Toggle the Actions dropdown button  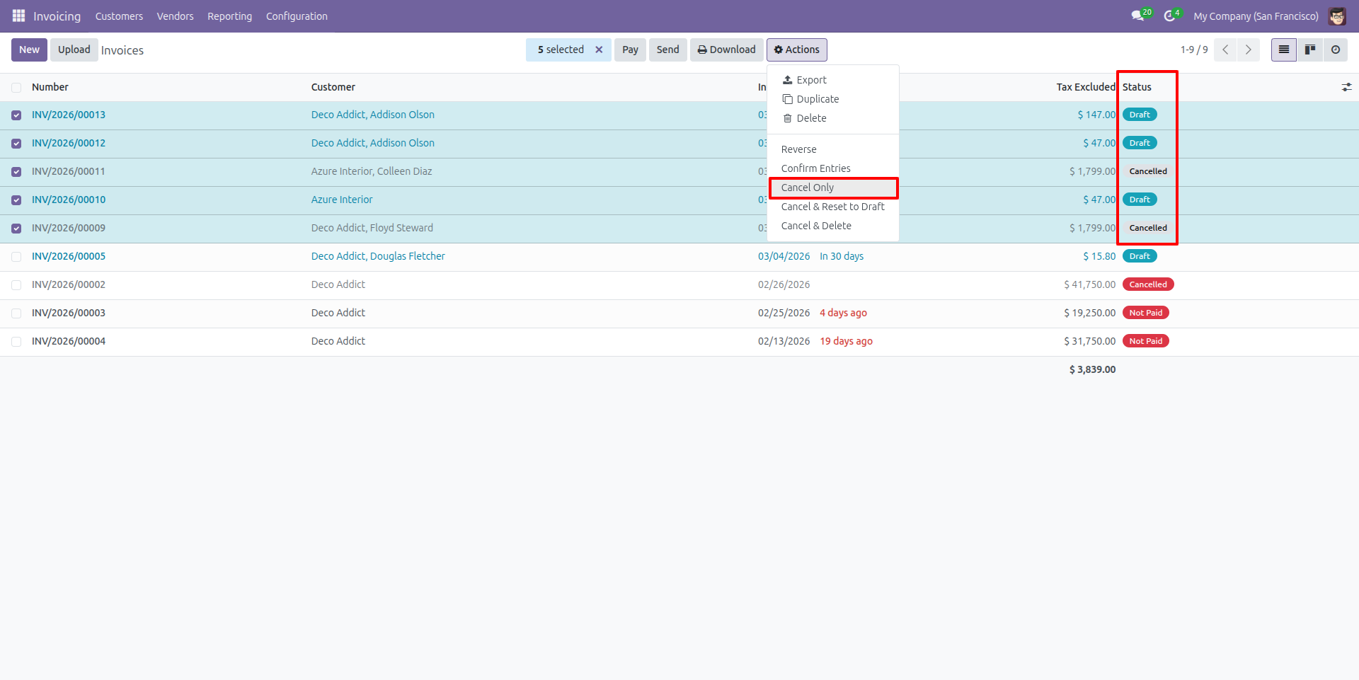tap(796, 50)
